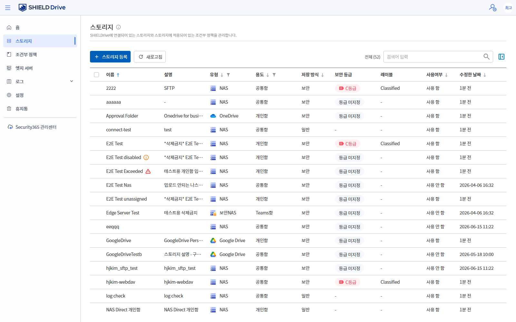The width and height of the screenshot is (516, 322).
Task: Click OneDrive icon in Approval Folder row
Action: click(x=213, y=116)
